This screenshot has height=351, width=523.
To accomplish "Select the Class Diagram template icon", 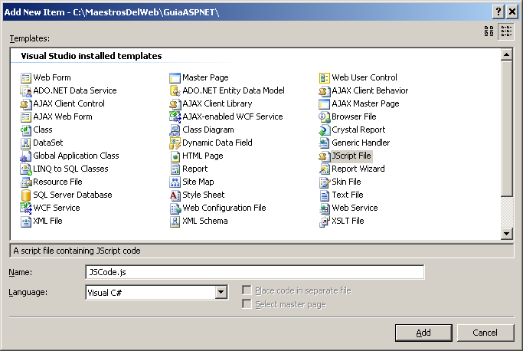I will (175, 130).
